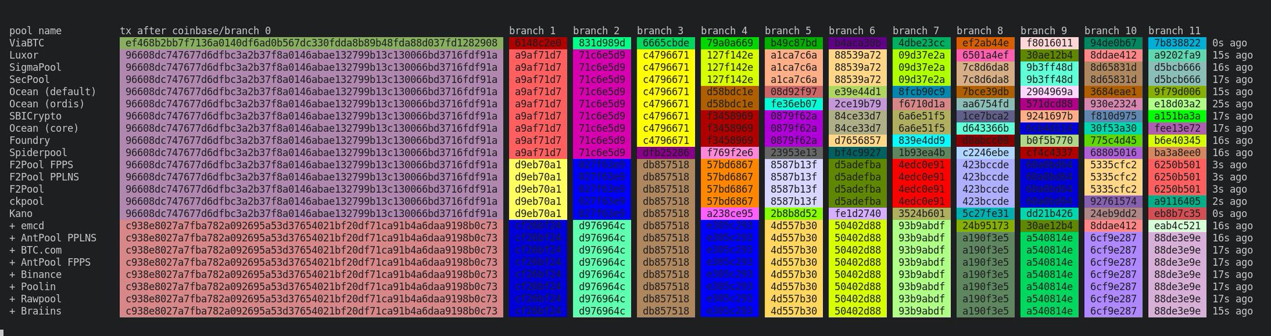Select the Foundry pool name
The height and width of the screenshot is (336, 1271).
[30, 141]
